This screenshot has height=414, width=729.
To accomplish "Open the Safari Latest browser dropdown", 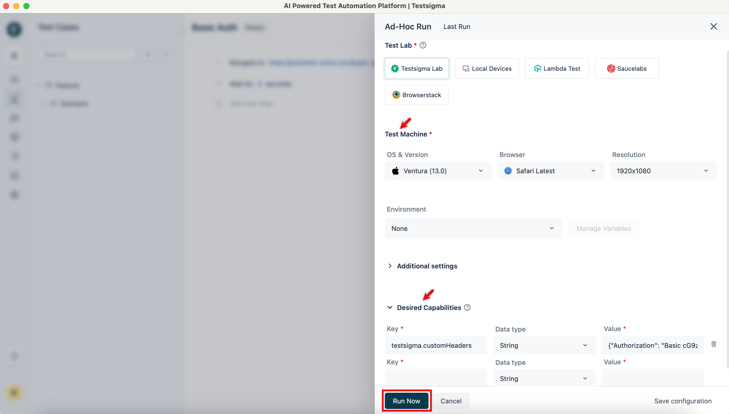I will tap(550, 171).
